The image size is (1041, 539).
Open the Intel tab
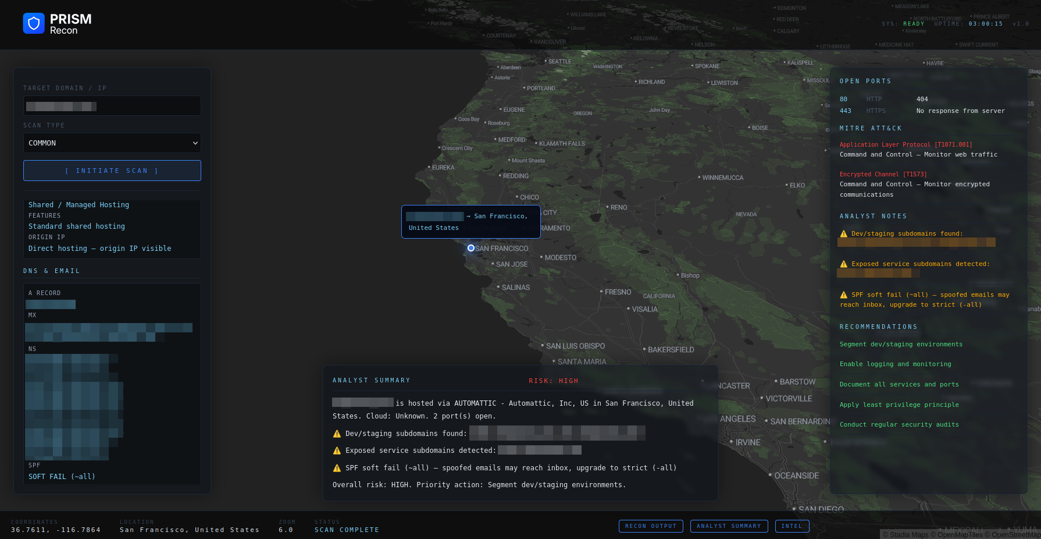(792, 526)
